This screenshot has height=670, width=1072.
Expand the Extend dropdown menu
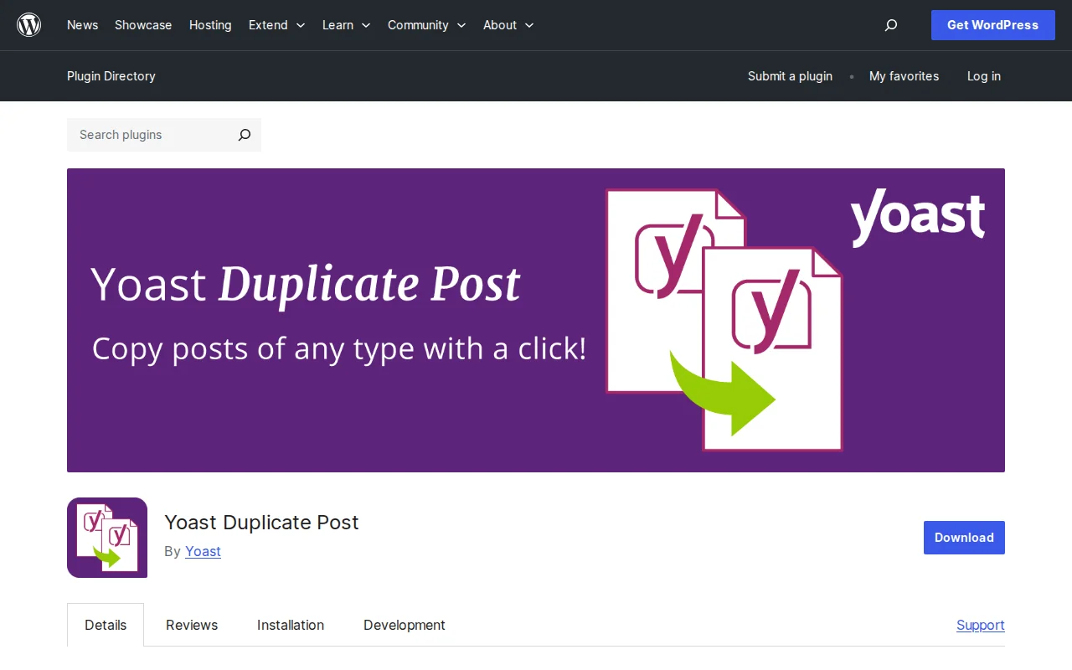coord(276,25)
